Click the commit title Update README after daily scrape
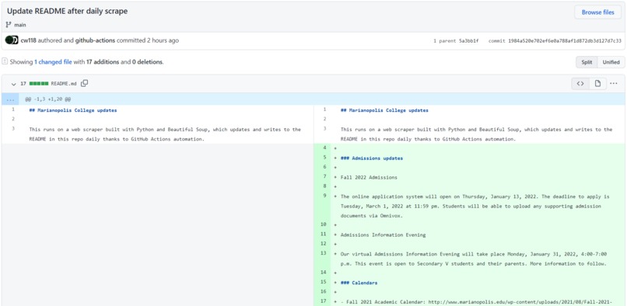 tap(67, 11)
